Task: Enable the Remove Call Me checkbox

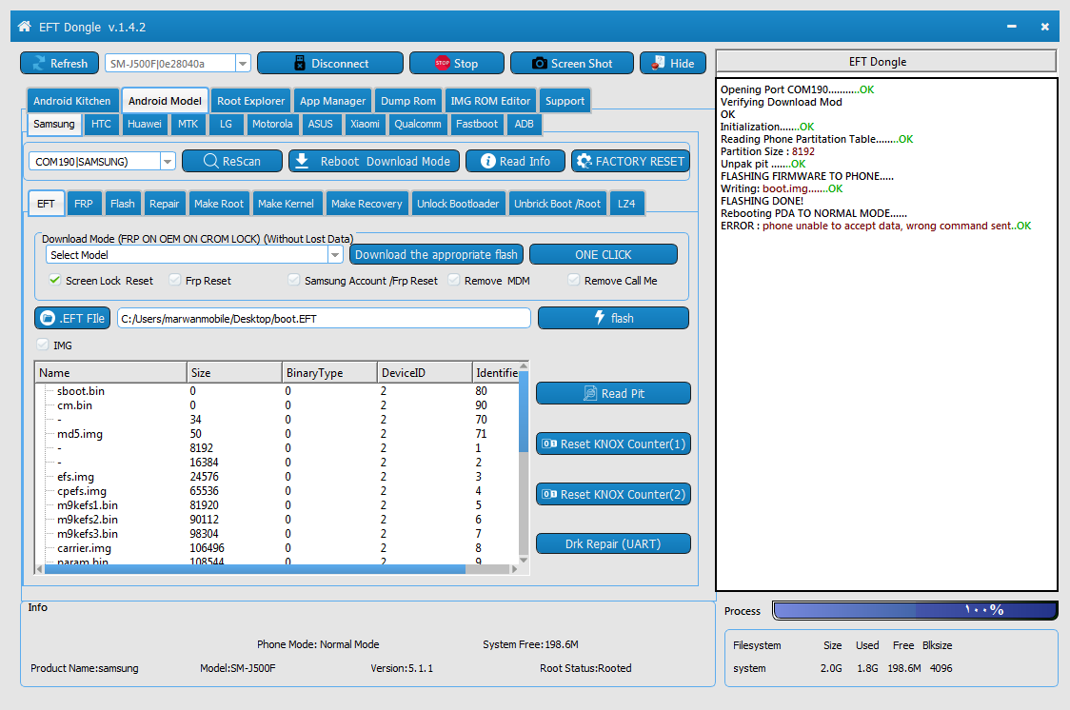Action: click(574, 281)
